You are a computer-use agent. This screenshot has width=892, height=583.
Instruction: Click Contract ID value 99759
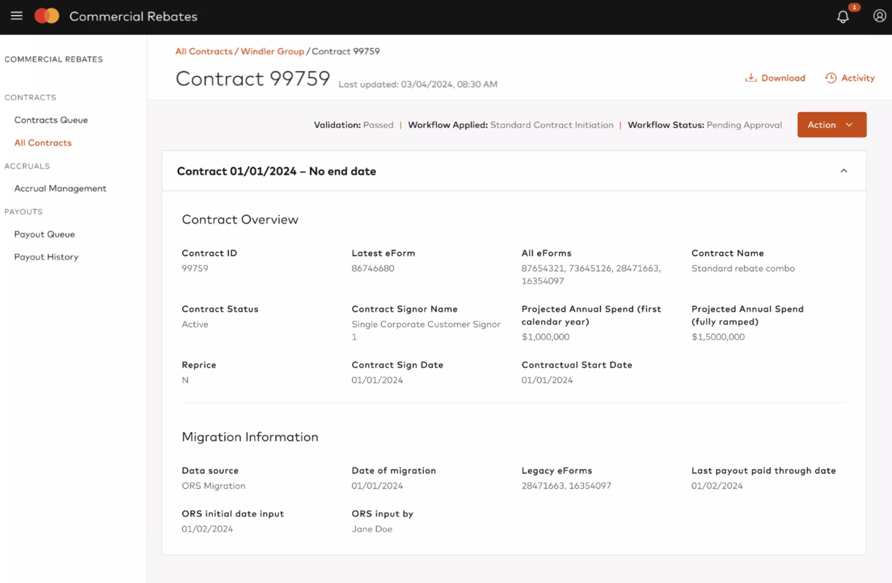195,268
